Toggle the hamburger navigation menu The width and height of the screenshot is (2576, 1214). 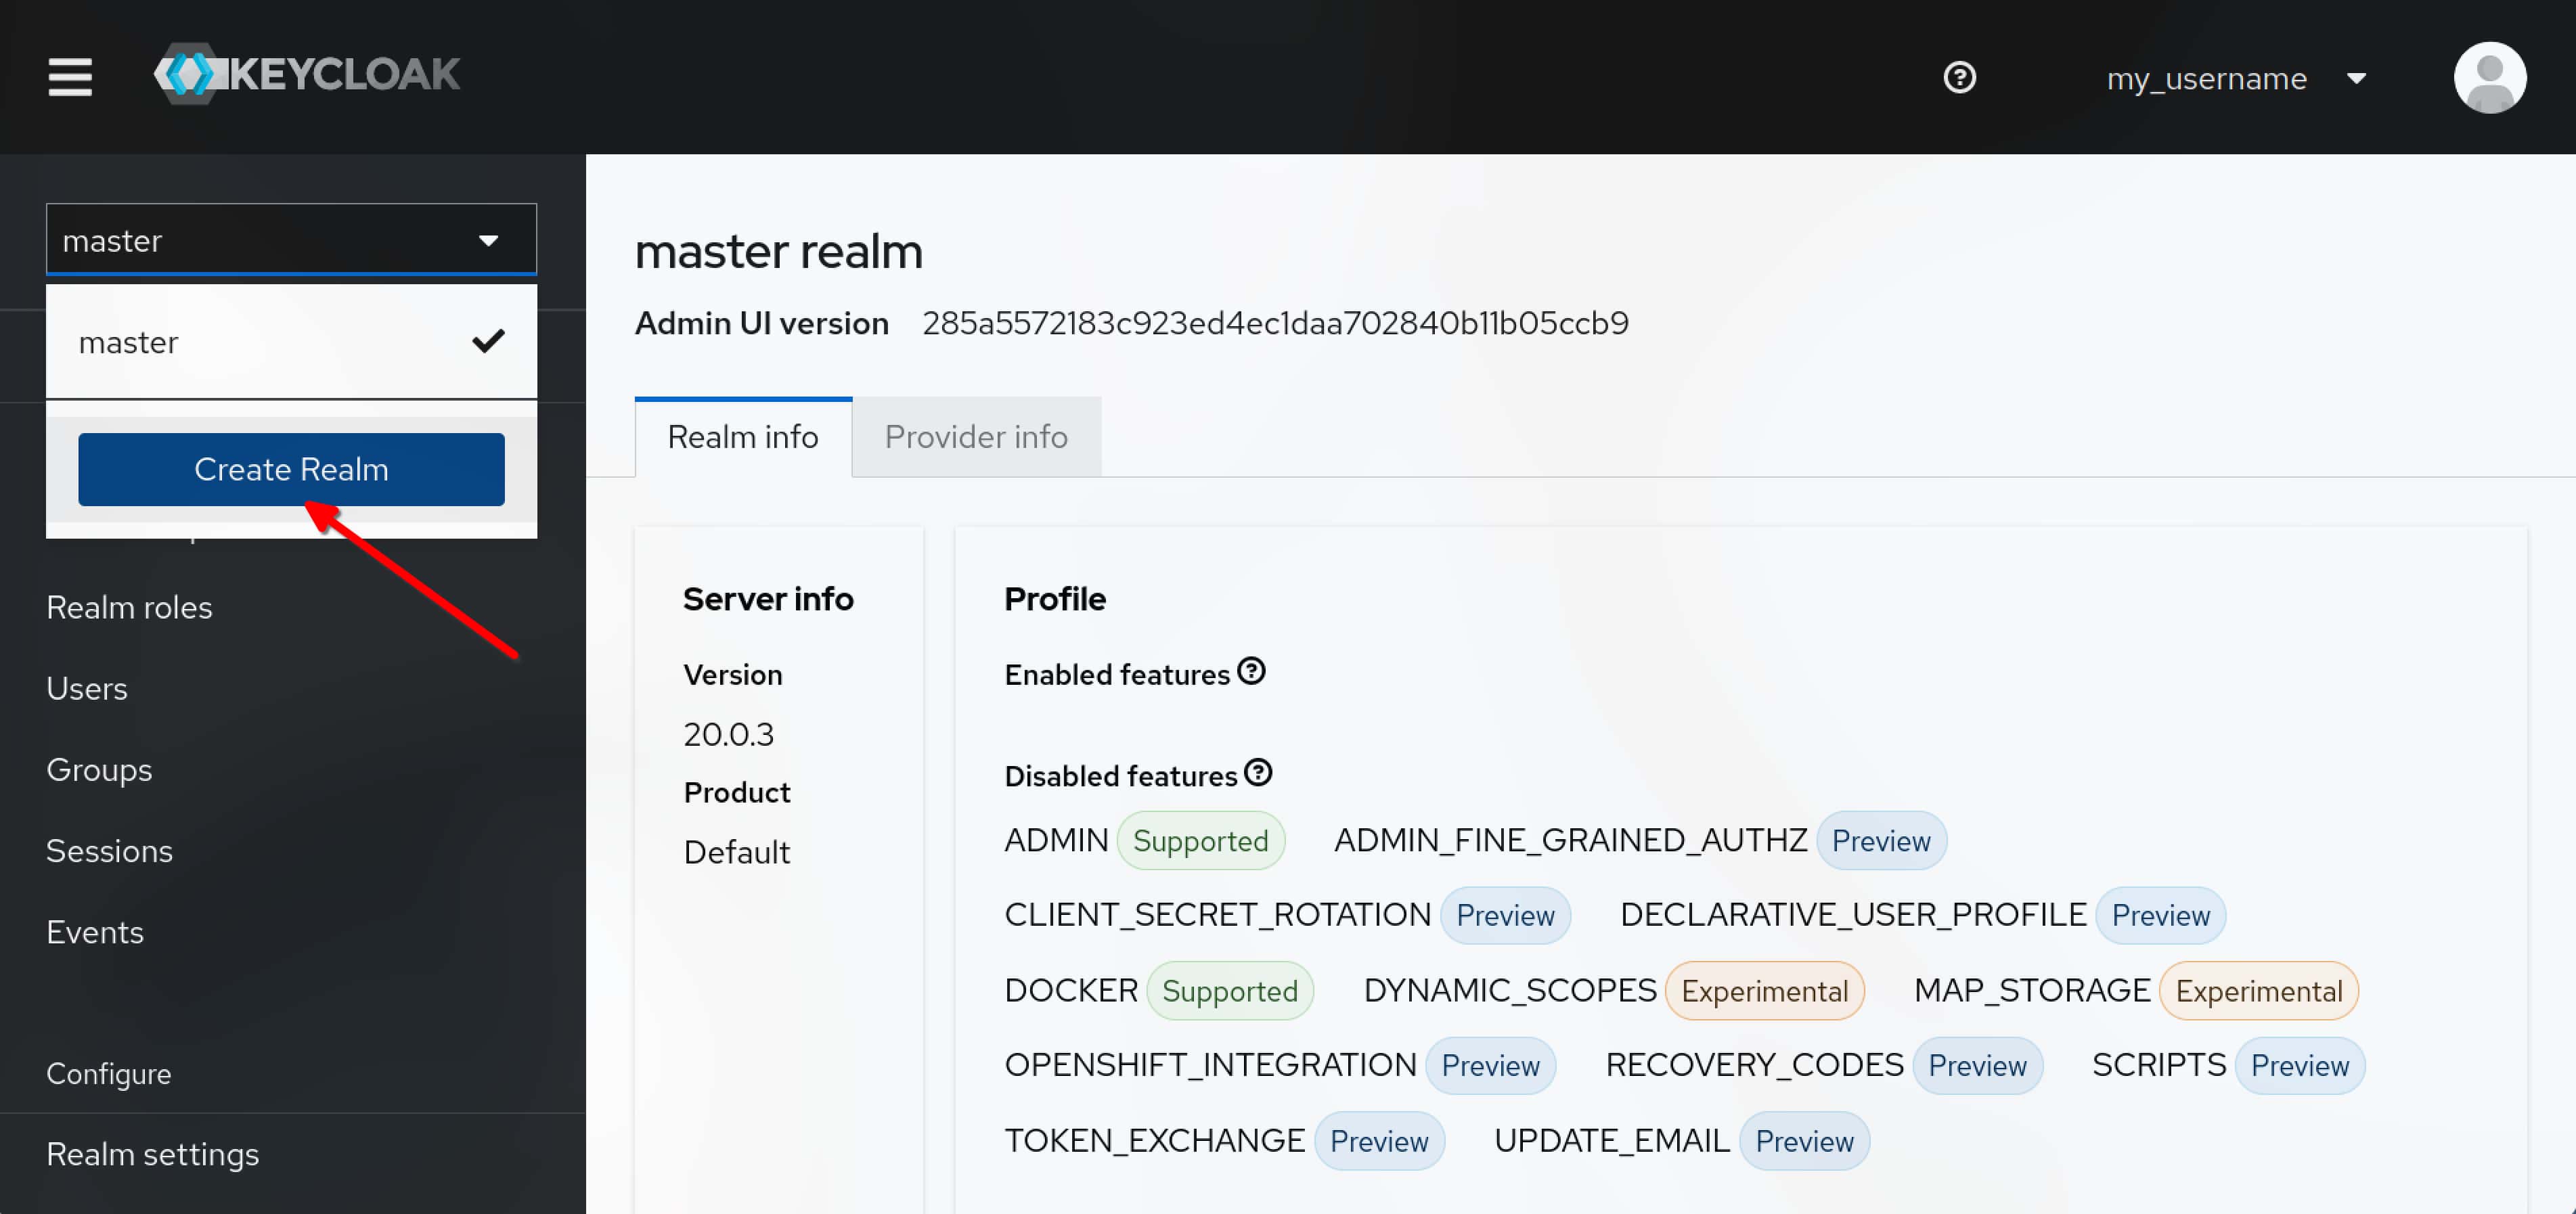pos(70,77)
